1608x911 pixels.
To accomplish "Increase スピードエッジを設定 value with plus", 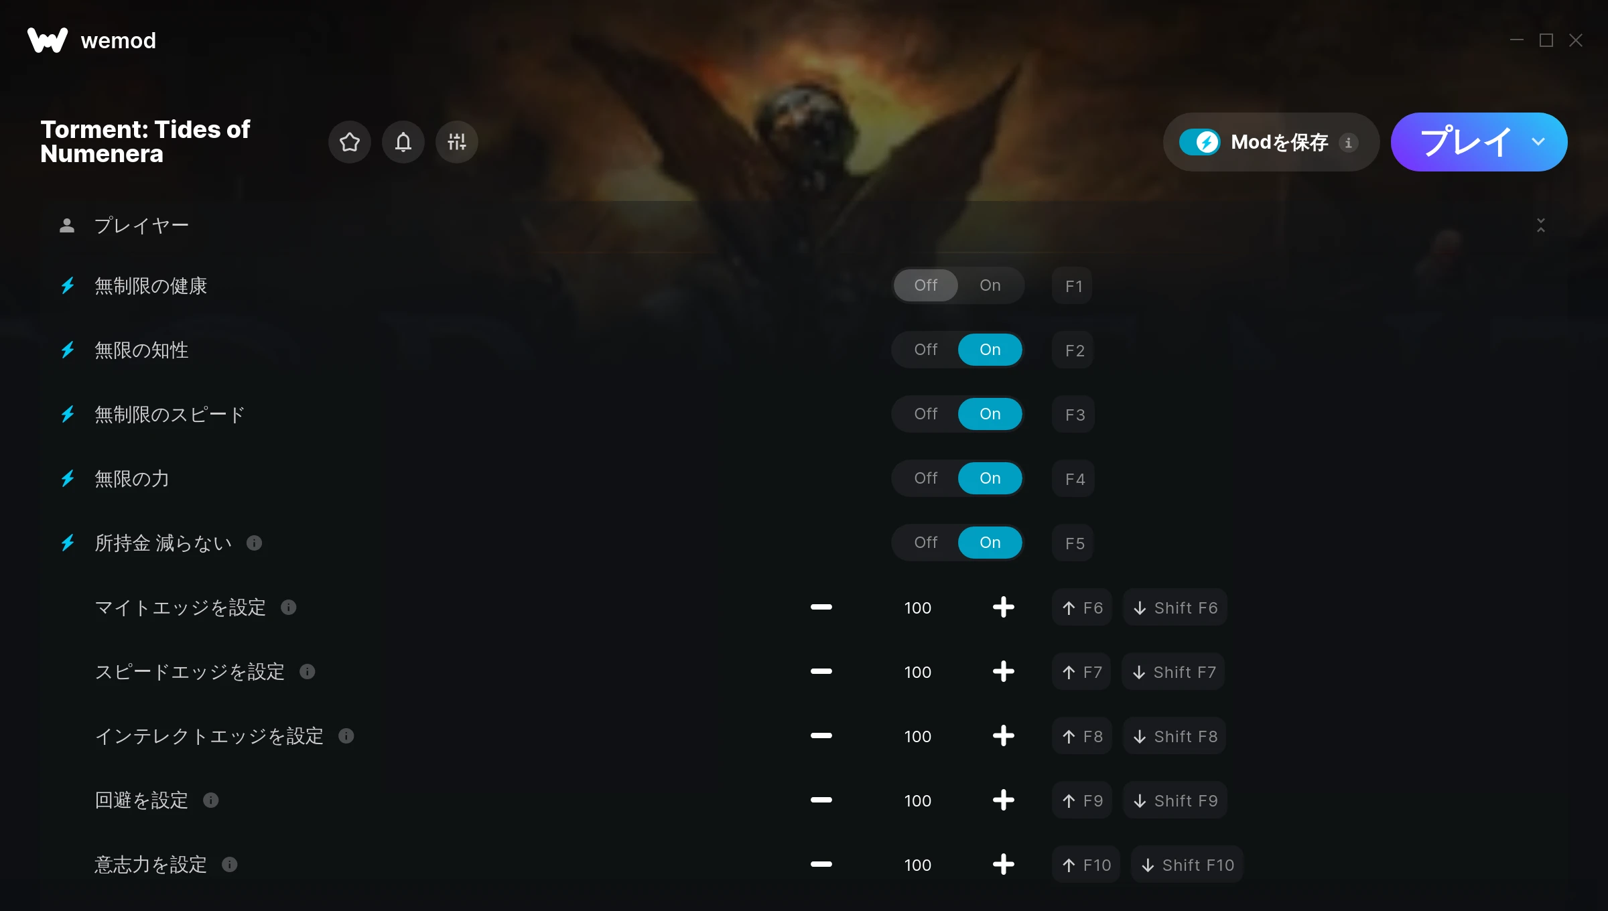I will (1003, 671).
